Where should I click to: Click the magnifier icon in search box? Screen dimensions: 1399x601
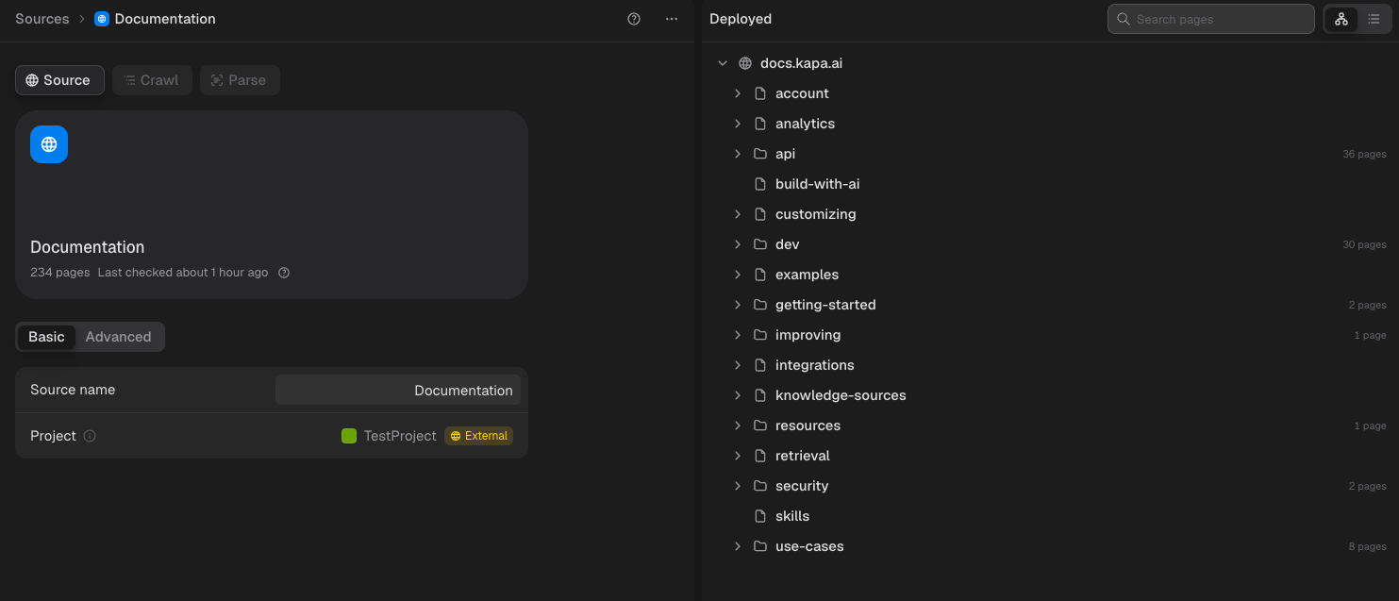pyautogui.click(x=1124, y=19)
